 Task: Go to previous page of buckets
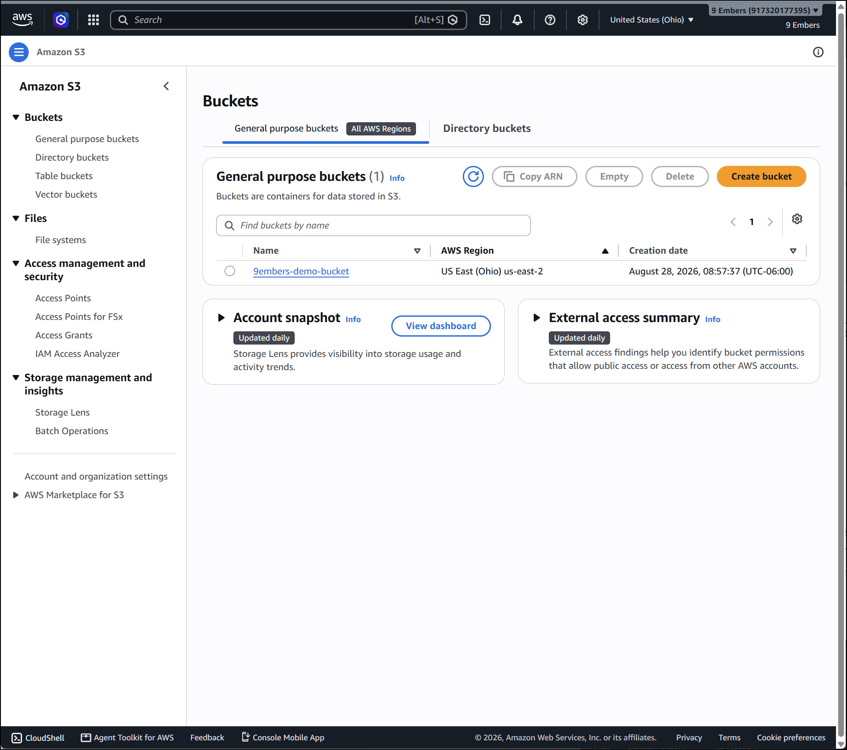(733, 222)
